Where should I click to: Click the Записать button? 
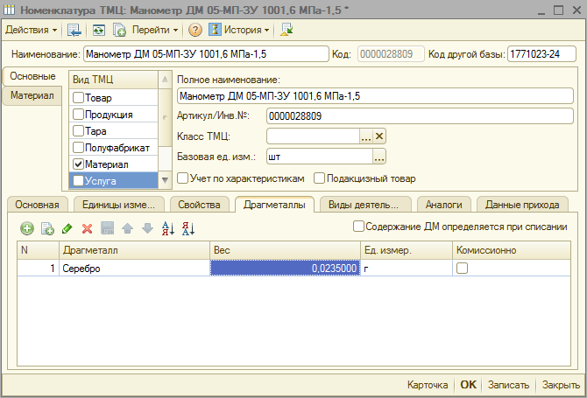[x=507, y=385]
